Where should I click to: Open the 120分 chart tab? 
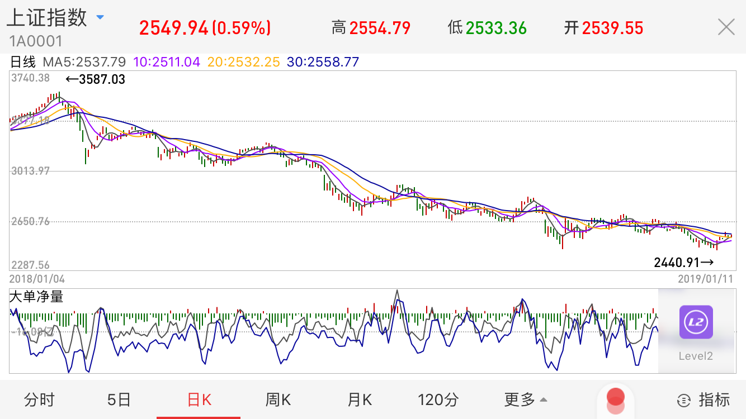[438, 399]
